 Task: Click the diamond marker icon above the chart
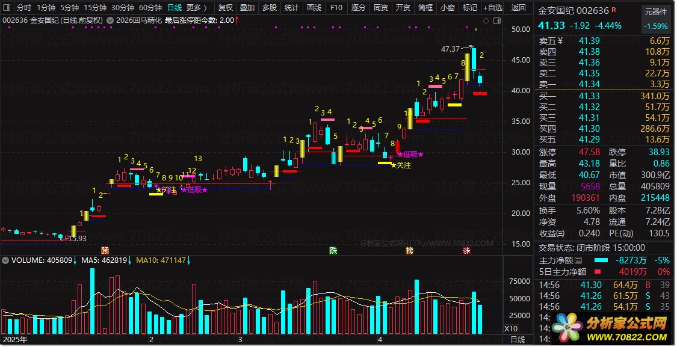(x=486, y=20)
